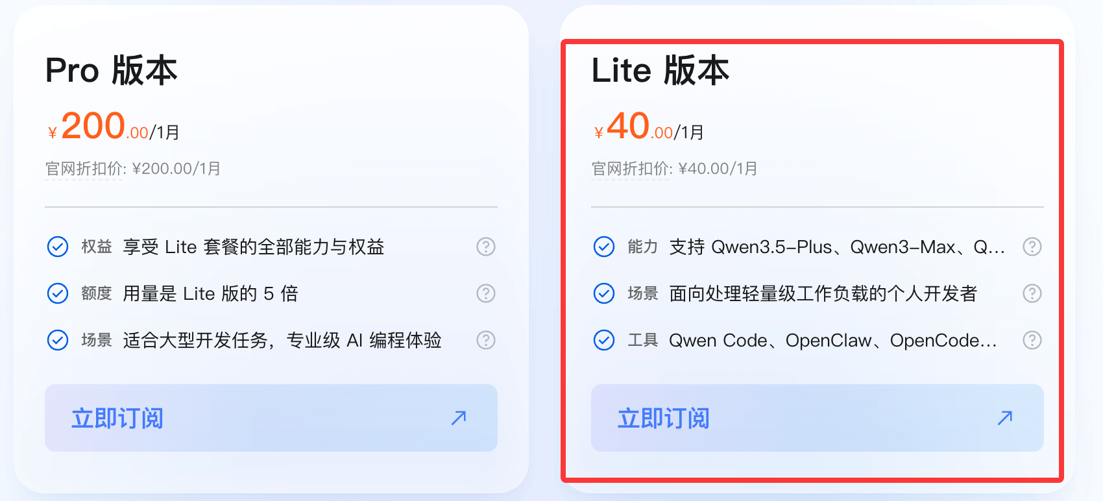This screenshot has height=501, width=1103.
Task: Open help tooltip for Lite 工具 row
Action: 1032,340
